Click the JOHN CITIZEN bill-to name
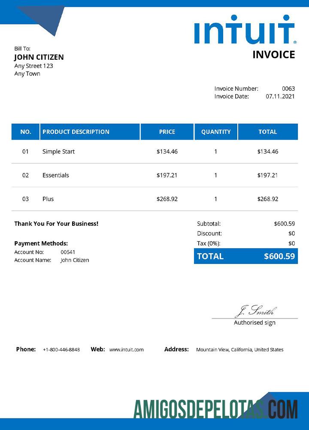 pos(39,57)
